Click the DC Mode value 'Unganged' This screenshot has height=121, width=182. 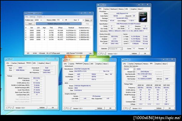tap(47, 70)
